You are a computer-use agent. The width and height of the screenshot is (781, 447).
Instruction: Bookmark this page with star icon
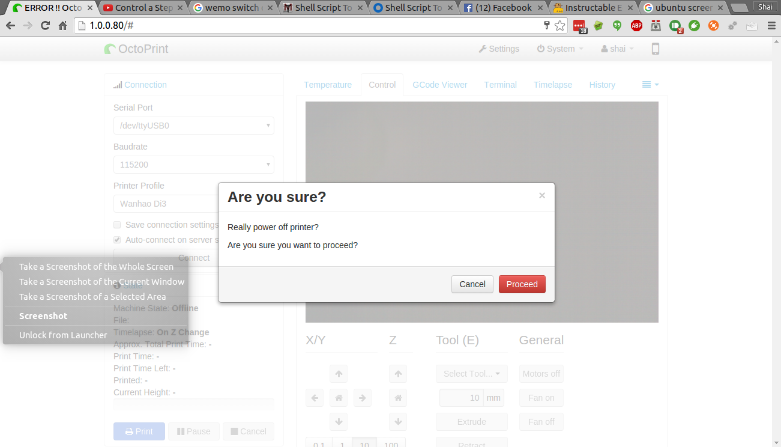(x=559, y=25)
